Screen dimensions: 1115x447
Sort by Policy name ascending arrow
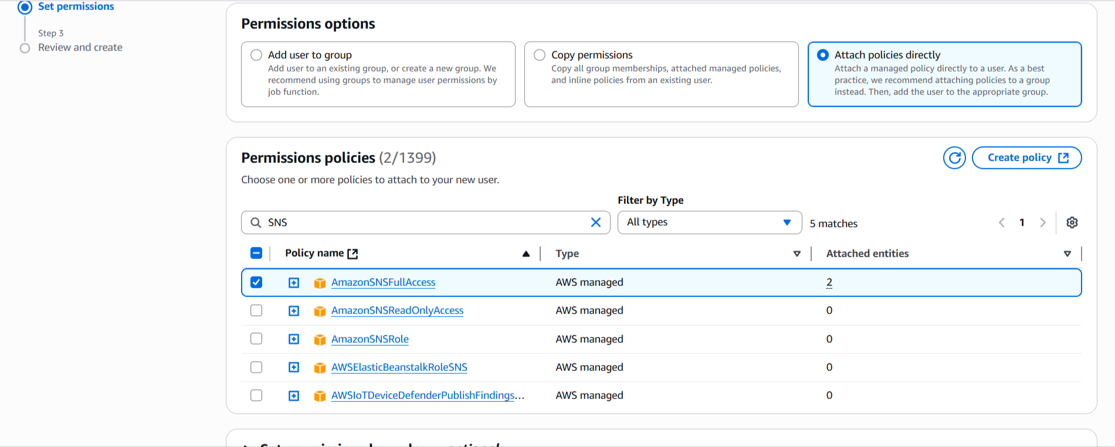click(526, 254)
